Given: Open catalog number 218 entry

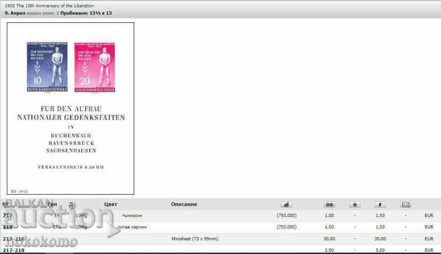Looking at the screenshot, I should coord(8,227).
